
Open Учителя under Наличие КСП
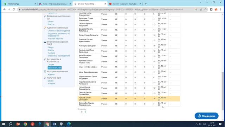coord(51,84)
